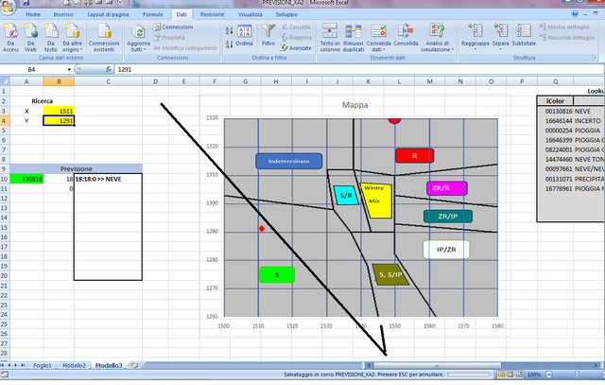Screen dimensions: 605x385
Task: Open the Sviluppo ribbon tab
Action: click(x=286, y=14)
